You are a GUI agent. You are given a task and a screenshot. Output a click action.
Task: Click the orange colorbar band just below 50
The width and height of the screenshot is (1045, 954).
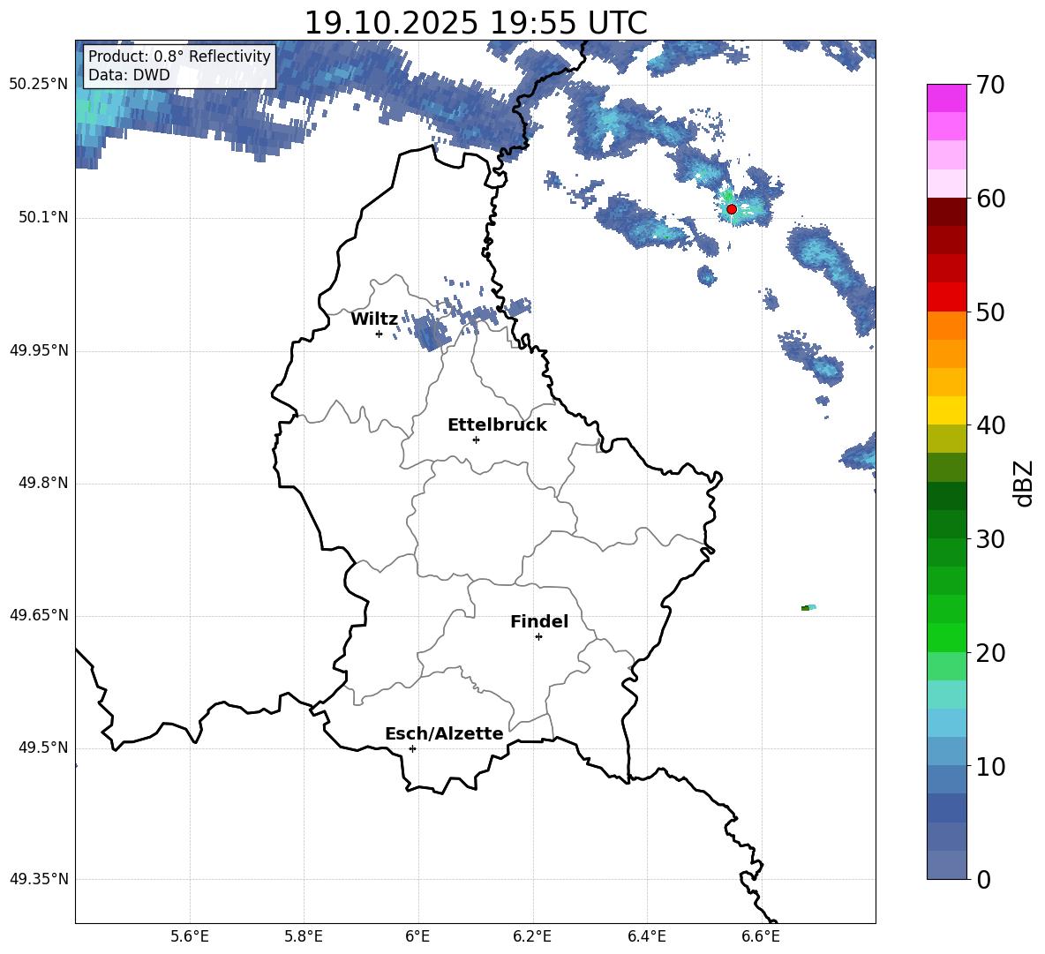tap(946, 325)
